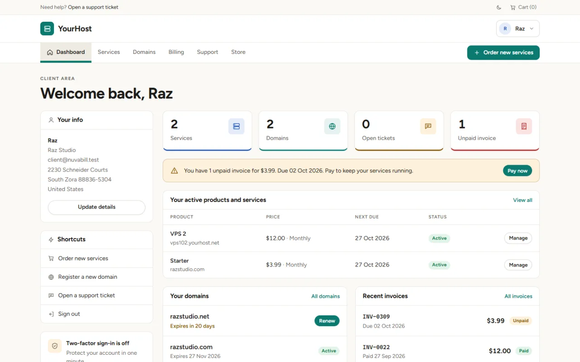Manage the Starter service
Image resolution: width=580 pixels, height=362 pixels.
pos(518,265)
